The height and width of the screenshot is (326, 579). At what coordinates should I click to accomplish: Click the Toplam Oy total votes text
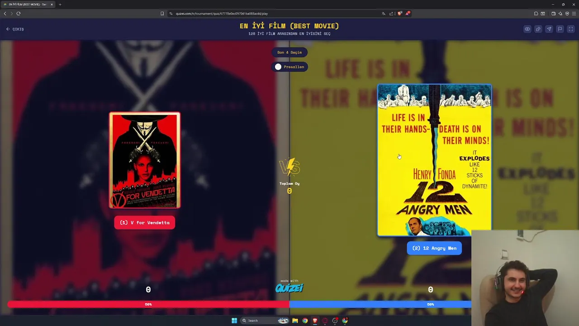(x=289, y=183)
